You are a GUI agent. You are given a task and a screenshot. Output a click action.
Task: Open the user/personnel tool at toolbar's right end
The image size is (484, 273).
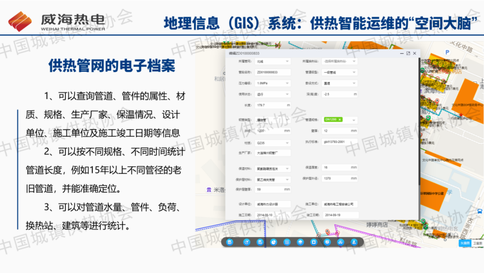354,242
